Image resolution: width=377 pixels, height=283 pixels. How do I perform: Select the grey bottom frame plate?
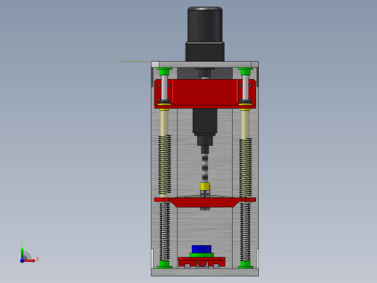click(205, 272)
